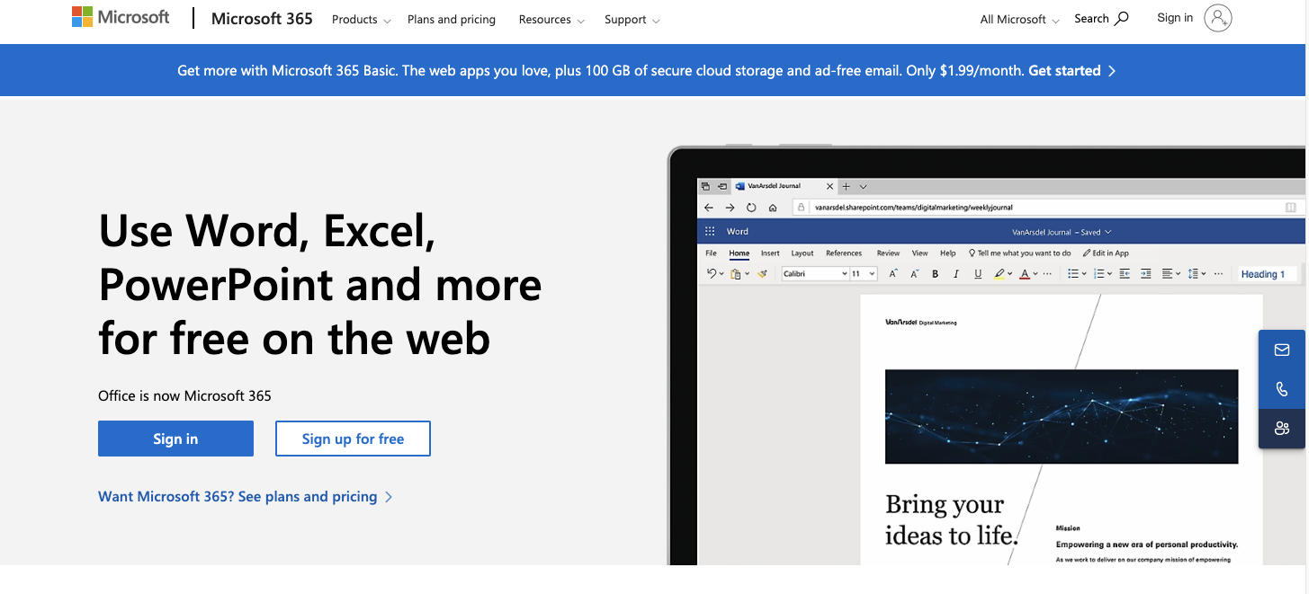This screenshot has height=594, width=1309.
Task: Click the account avatar icon
Action: tap(1218, 18)
